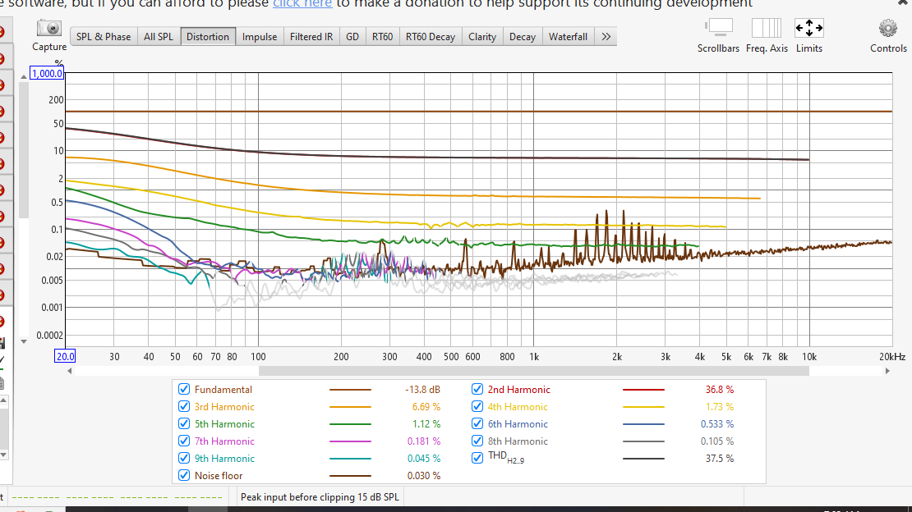This screenshot has width=912, height=512.
Task: Click vertical axis scroll up arrow
Action: 24,76
